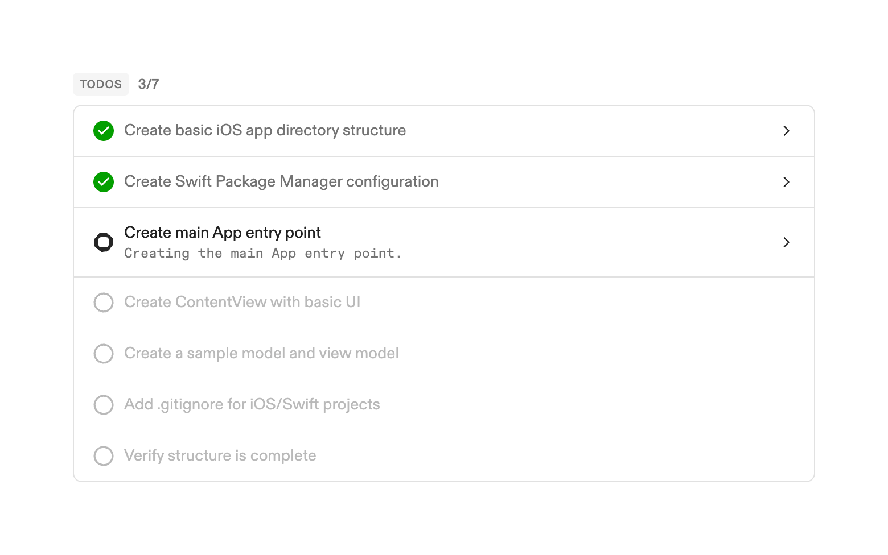Click "Creating the main App entry point." status text
This screenshot has width=888, height=555.
[262, 254]
